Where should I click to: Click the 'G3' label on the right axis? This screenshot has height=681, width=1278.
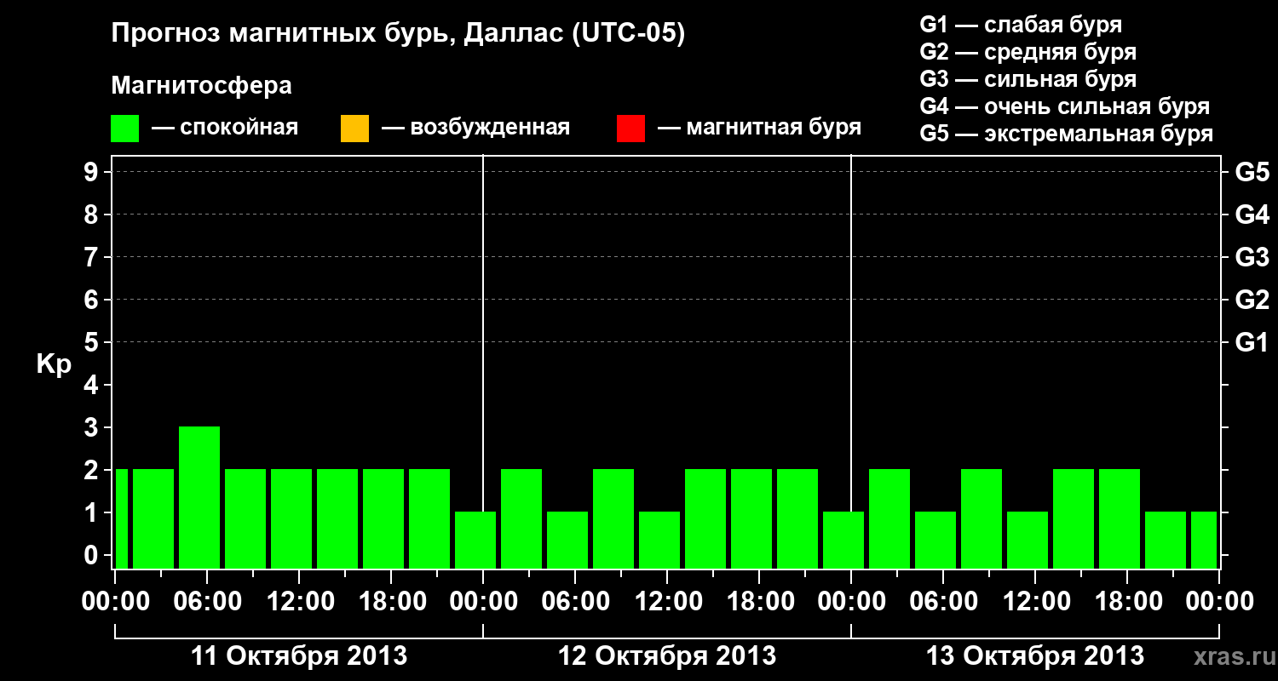pos(1252,257)
